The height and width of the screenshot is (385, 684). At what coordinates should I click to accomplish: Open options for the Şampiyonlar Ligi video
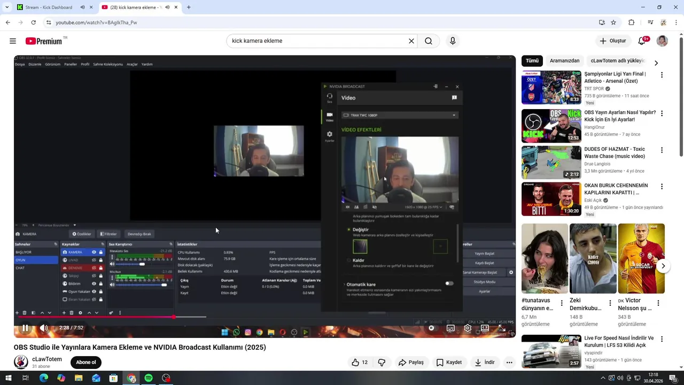click(x=662, y=75)
